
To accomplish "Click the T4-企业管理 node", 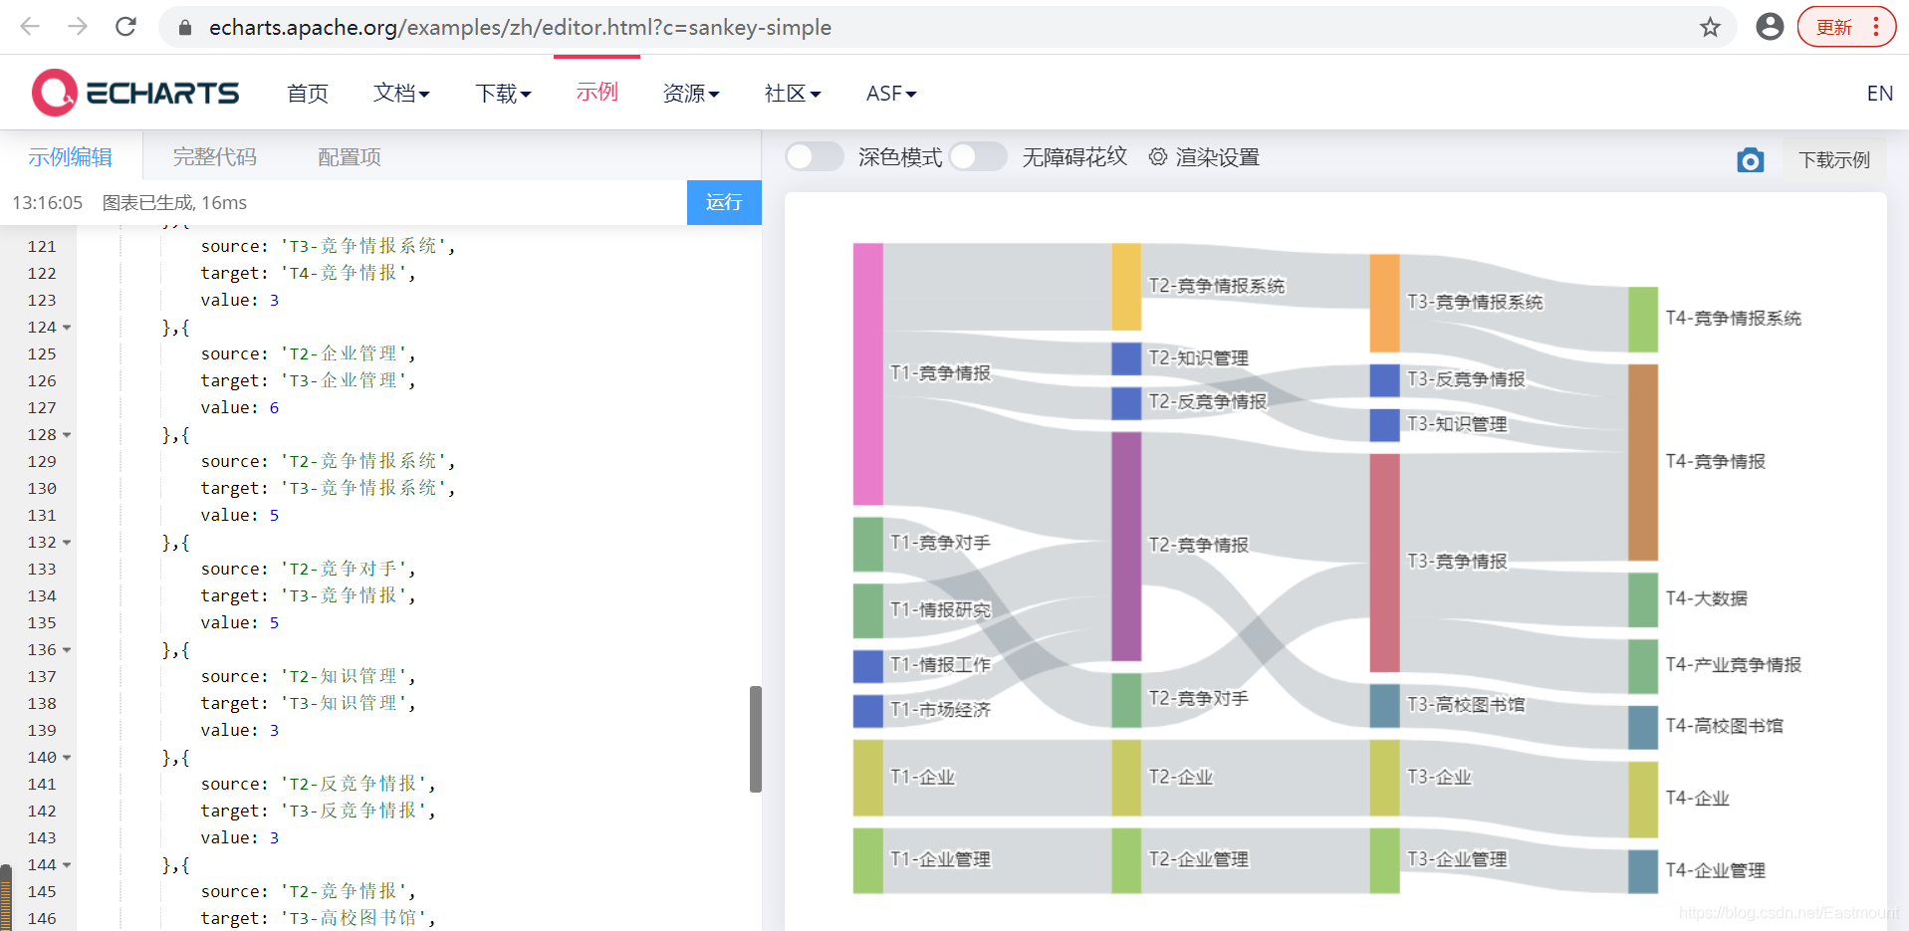I will [x=1643, y=871].
